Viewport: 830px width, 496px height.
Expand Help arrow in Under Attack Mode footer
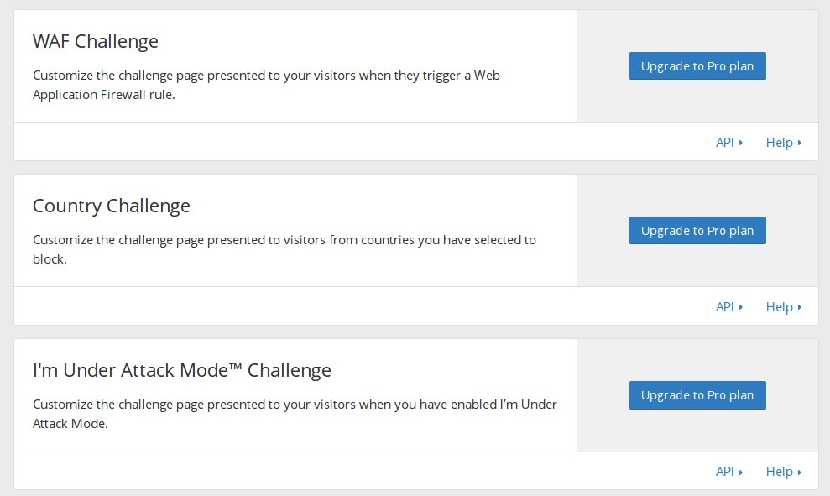[x=799, y=472]
